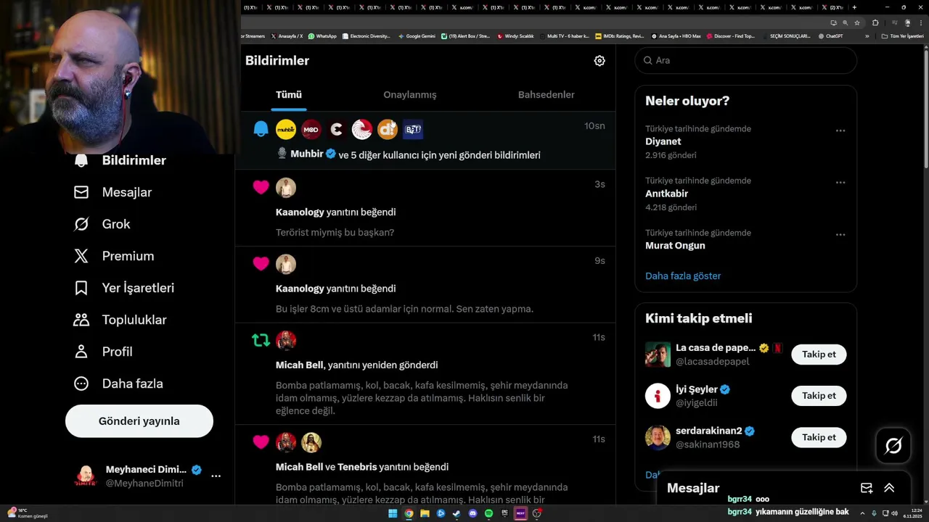Open WhatsApp bookmark in bookmarks bar
The image size is (929, 522).
point(322,36)
